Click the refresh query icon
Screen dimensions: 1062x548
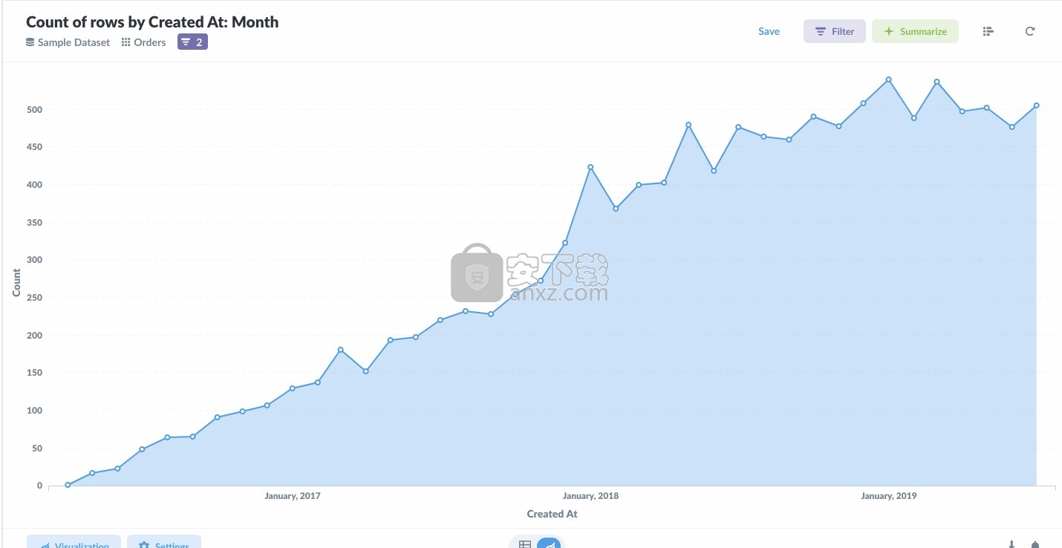tap(1030, 31)
